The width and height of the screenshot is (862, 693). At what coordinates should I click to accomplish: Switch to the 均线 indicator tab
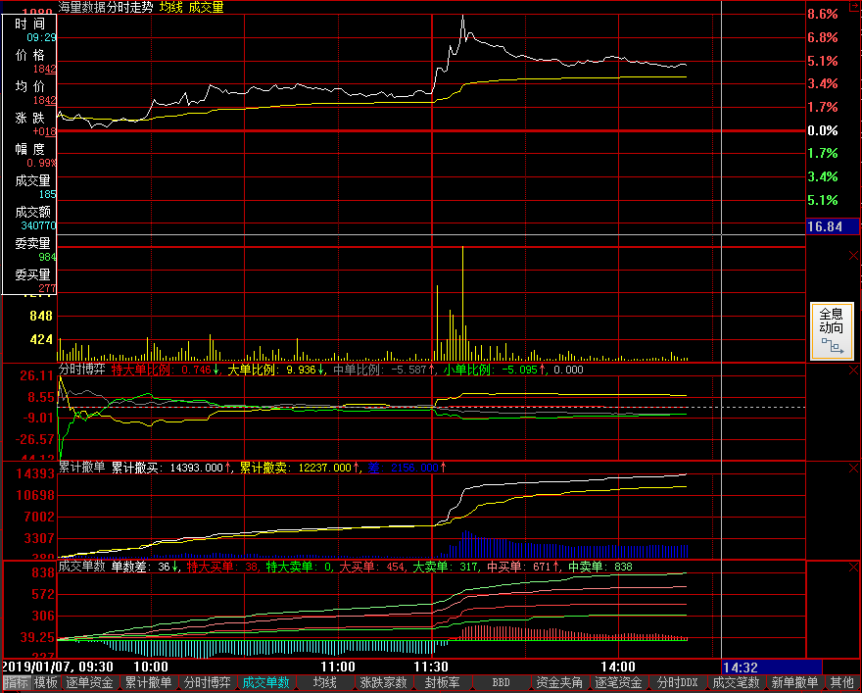coord(325,683)
